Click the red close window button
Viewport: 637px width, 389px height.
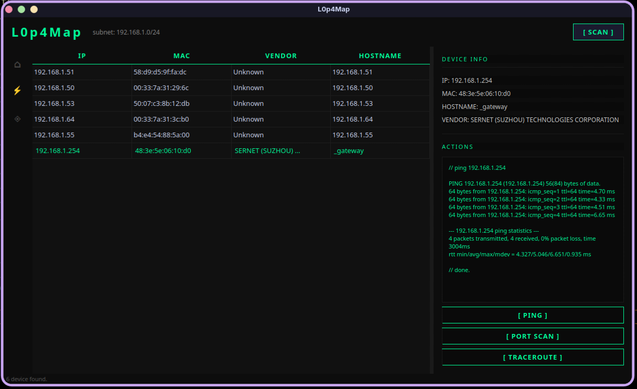point(9,9)
